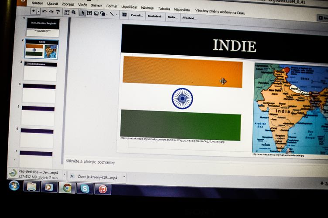This screenshot has height=218, width=328.
Task: Open iTunes from the taskbar
Action: coord(102,189)
